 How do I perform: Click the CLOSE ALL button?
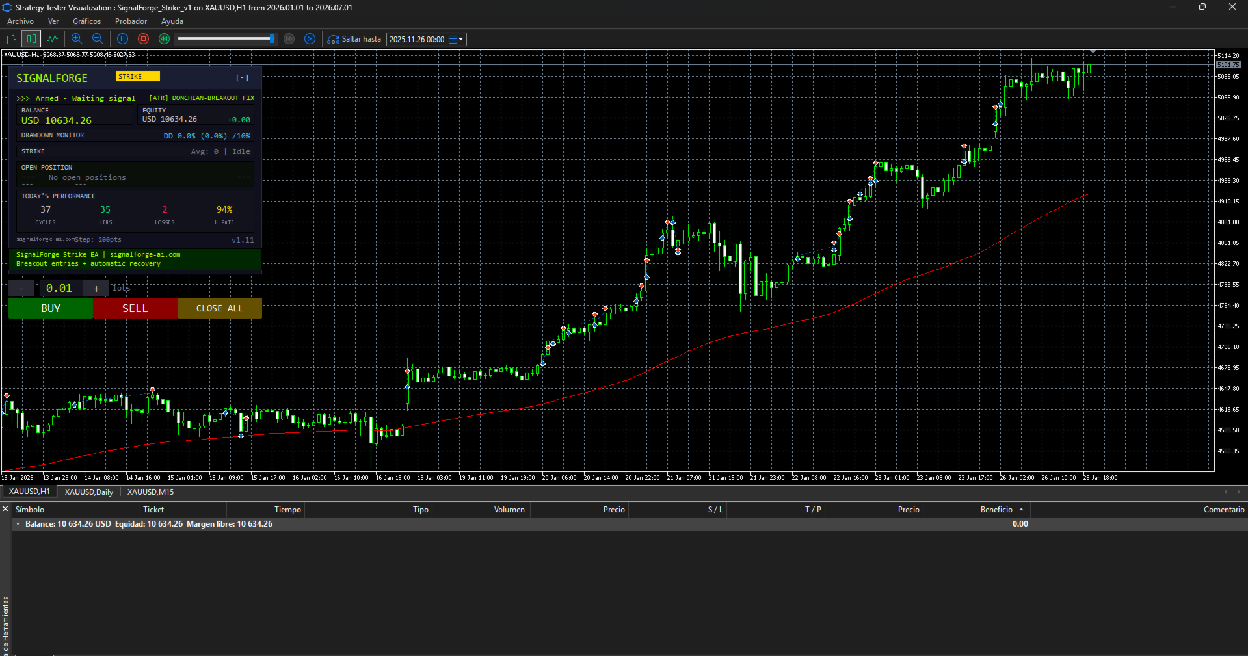click(220, 308)
